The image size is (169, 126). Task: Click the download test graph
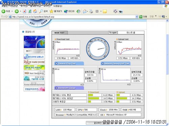click(67, 47)
